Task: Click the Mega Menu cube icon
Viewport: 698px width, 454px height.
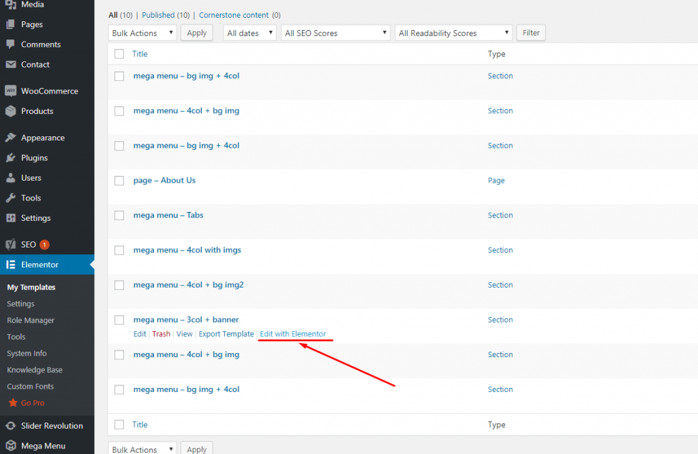Action: click(11, 446)
